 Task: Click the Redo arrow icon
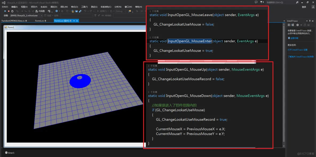coord(91,11)
